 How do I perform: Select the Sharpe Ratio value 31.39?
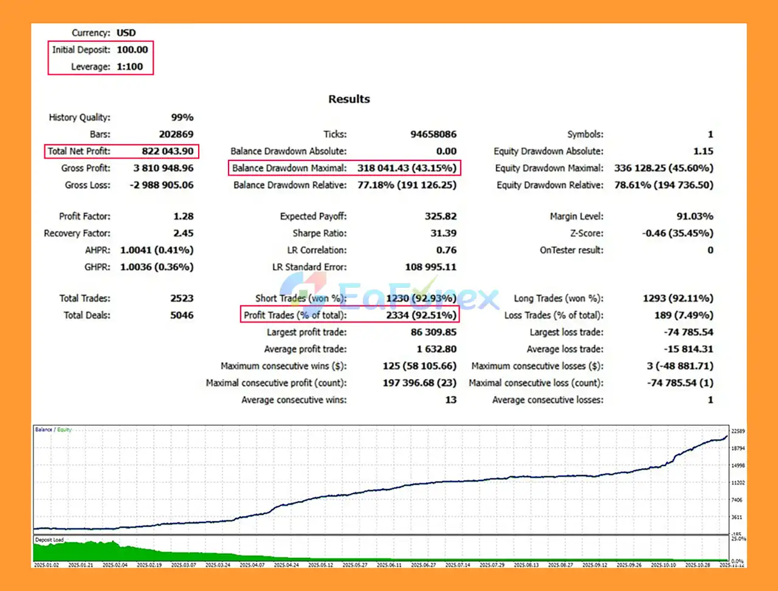coord(443,233)
